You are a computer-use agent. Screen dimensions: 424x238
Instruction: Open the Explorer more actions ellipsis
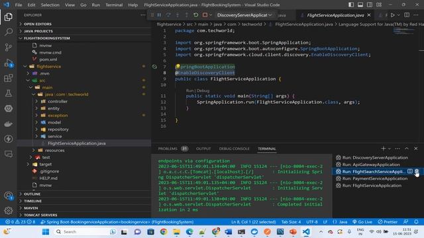[x=143, y=15]
